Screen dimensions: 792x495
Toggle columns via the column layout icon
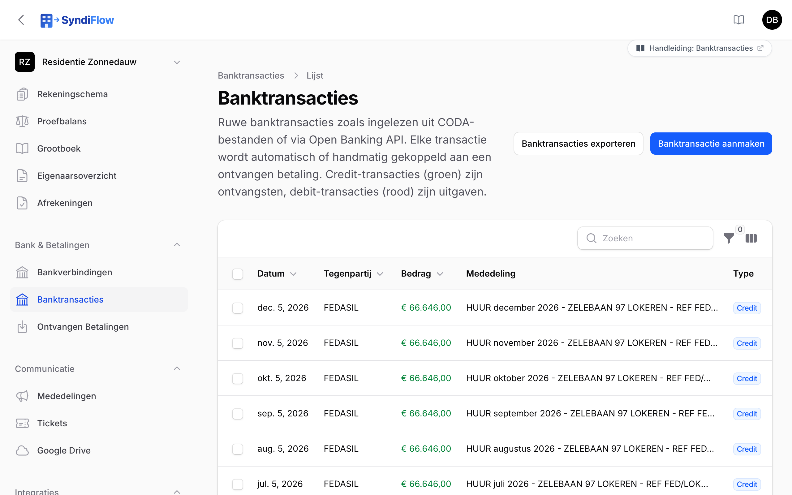[751, 238]
